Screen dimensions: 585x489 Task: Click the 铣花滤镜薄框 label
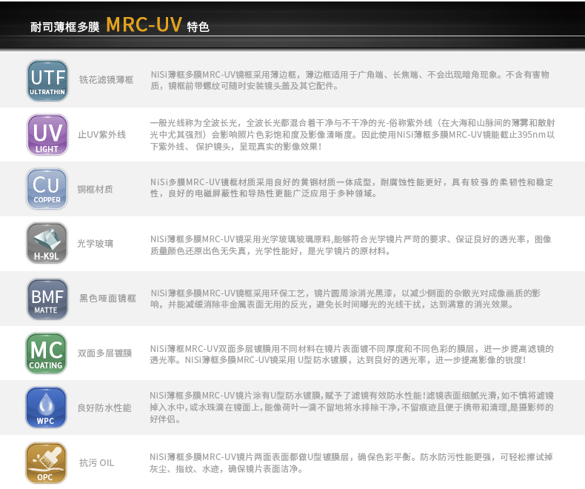point(107,80)
